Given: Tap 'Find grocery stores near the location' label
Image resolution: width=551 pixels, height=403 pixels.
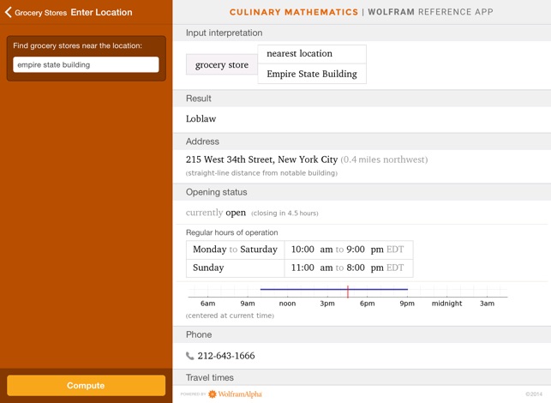Looking at the screenshot, I should click(78, 45).
